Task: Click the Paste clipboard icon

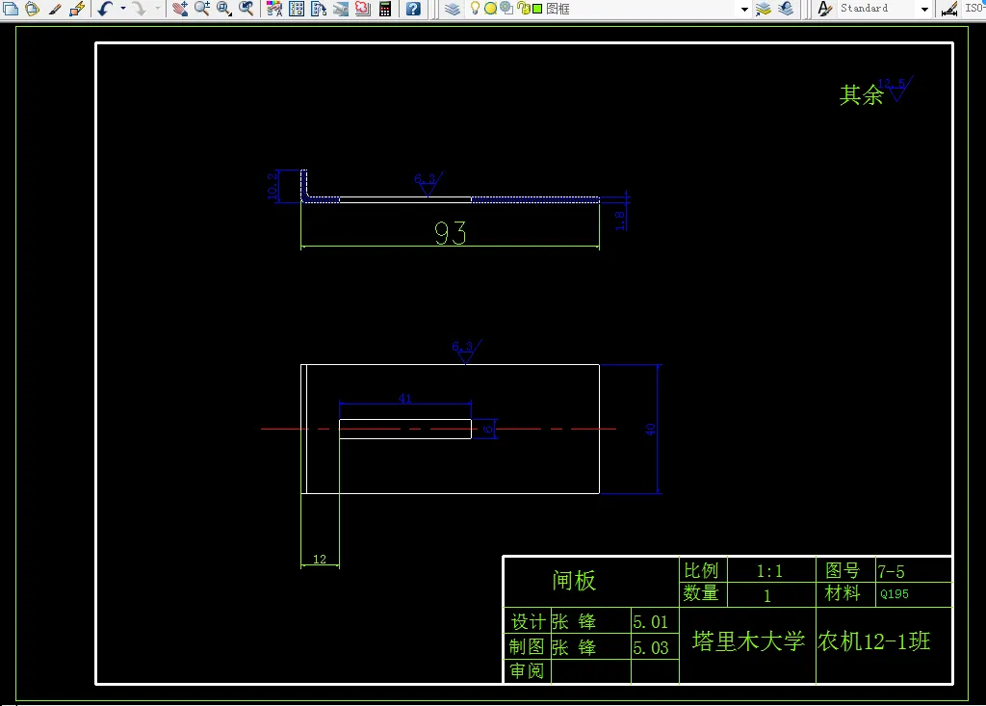Action: click(x=32, y=9)
